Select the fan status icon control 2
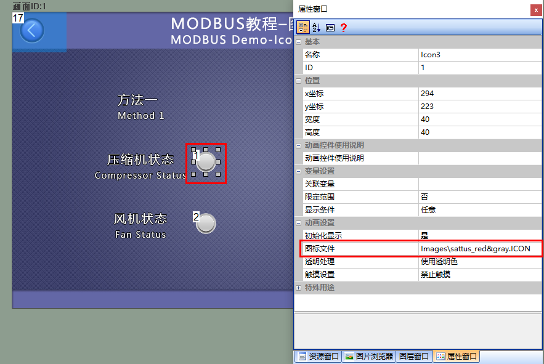 [206, 224]
